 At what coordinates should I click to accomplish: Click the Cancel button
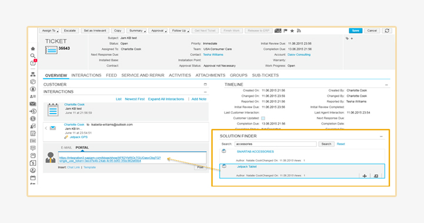[372, 31]
